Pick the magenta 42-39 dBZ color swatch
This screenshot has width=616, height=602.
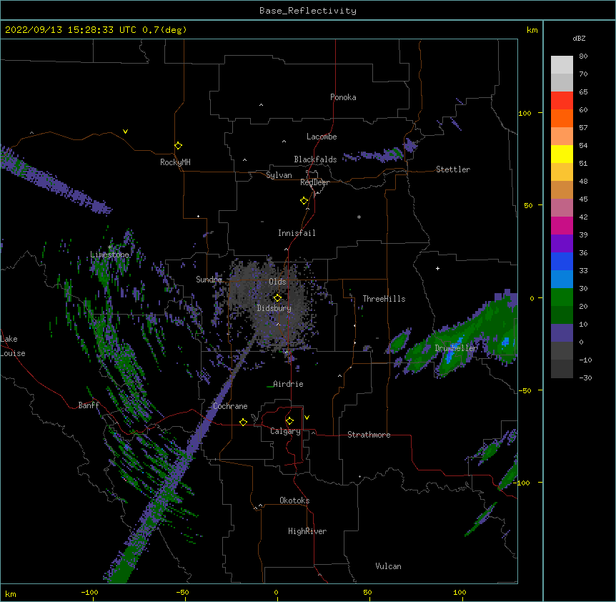[x=562, y=225]
